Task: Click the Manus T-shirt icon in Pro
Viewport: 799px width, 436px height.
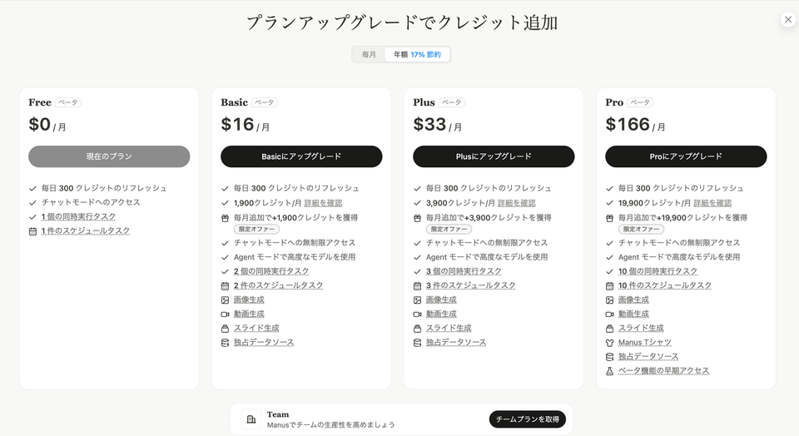Action: point(609,342)
